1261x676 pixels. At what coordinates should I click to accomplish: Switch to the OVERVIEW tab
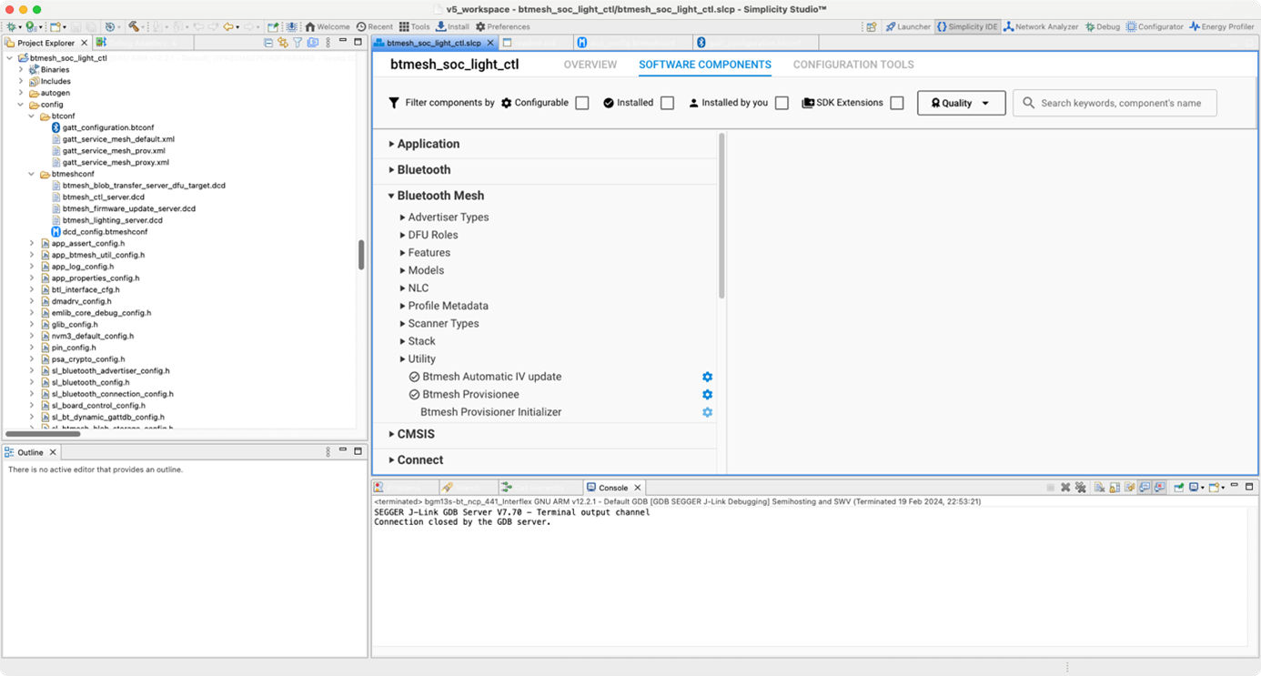(x=590, y=65)
